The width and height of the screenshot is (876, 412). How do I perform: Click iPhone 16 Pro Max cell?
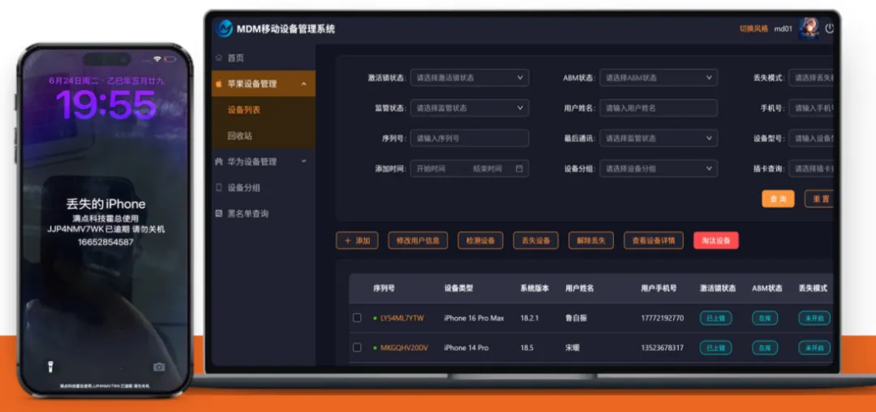[x=474, y=318]
